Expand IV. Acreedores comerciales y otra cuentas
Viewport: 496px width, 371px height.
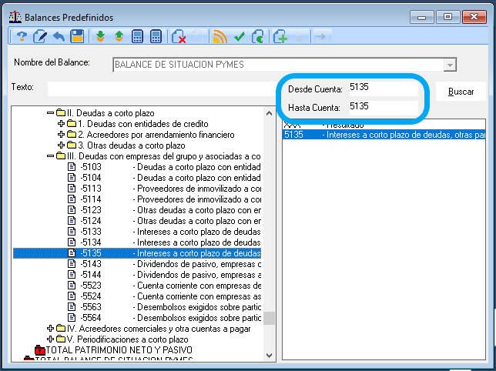coord(50,329)
